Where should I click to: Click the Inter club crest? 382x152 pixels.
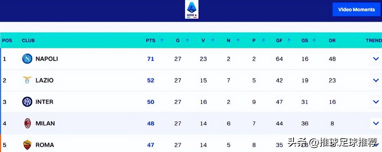pyautogui.click(x=27, y=102)
